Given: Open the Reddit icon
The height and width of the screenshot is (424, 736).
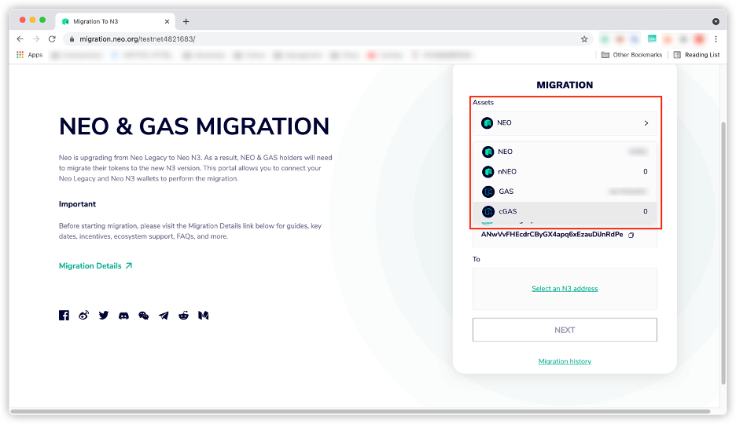Looking at the screenshot, I should click(183, 315).
